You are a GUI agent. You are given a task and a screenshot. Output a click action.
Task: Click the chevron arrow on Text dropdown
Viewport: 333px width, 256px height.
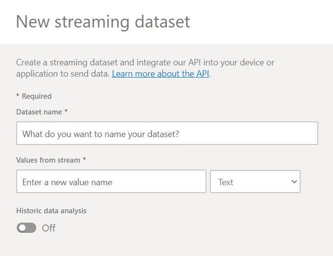coord(294,182)
